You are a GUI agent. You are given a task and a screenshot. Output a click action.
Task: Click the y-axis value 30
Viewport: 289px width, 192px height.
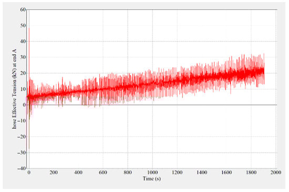23,57
